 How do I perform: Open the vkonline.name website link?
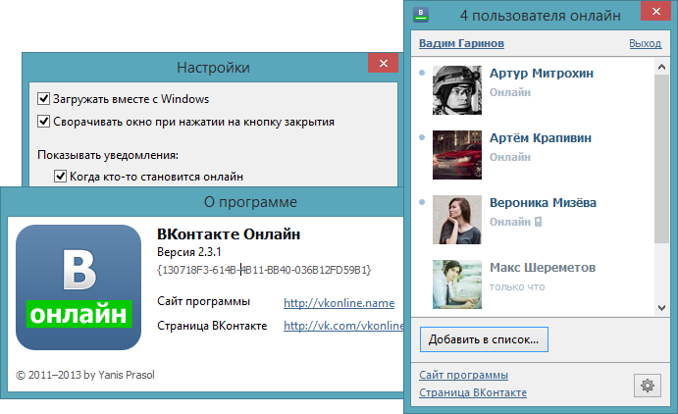[x=339, y=302]
